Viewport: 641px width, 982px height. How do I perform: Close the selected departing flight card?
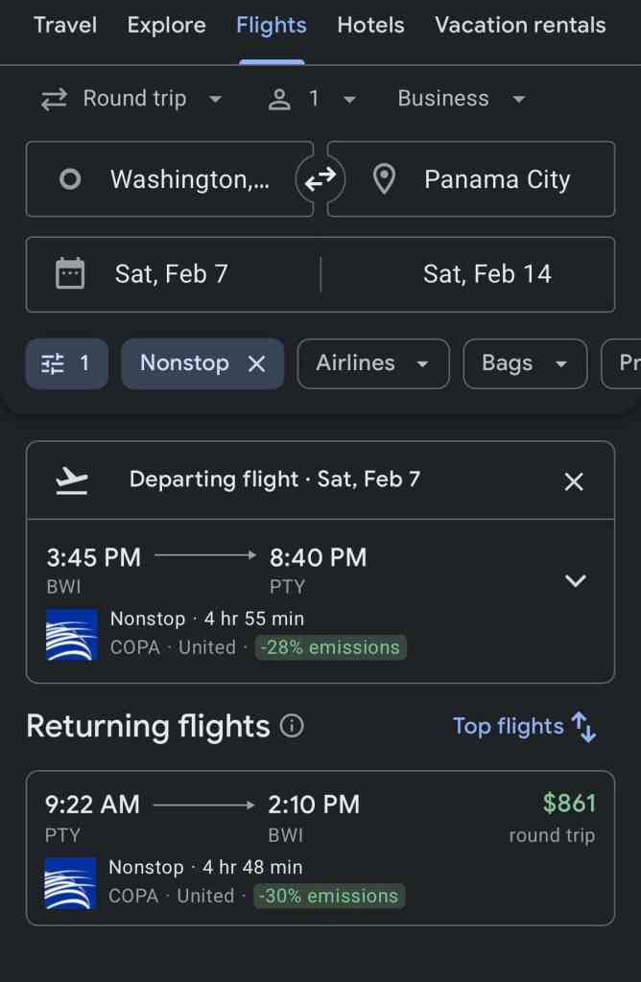pos(574,481)
